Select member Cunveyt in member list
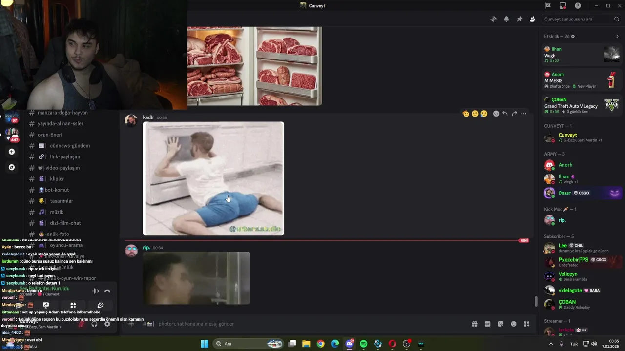The height and width of the screenshot is (351, 625). pos(582,137)
